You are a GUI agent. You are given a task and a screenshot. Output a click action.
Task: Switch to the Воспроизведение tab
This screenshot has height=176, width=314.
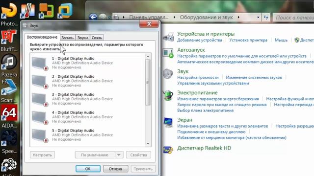pyautogui.click(x=42, y=37)
